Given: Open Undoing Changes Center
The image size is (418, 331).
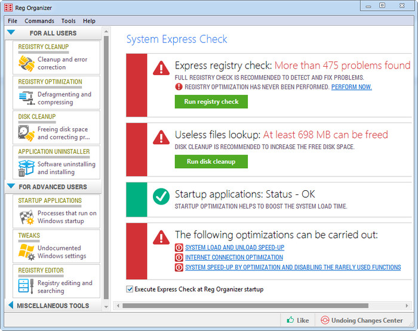Looking at the screenshot, I should 362,320.
